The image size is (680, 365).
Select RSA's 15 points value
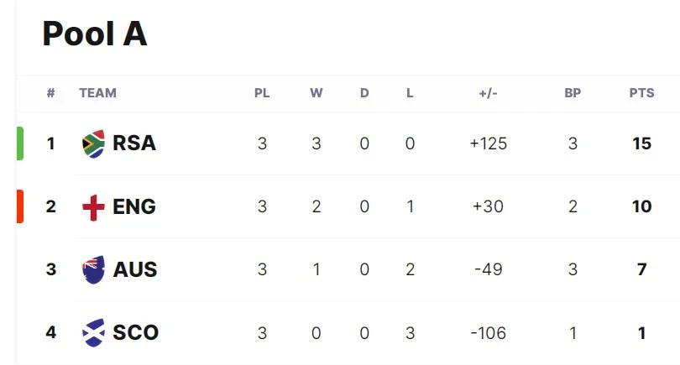[x=642, y=143]
